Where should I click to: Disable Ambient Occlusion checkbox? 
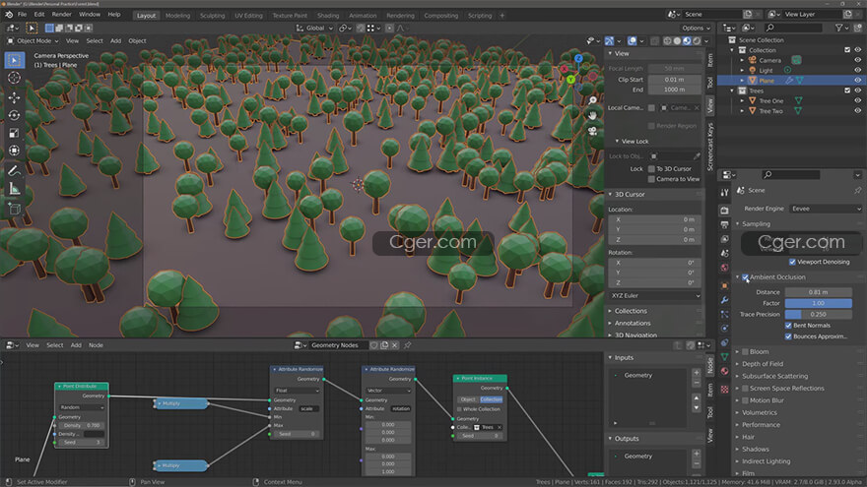pyautogui.click(x=745, y=277)
